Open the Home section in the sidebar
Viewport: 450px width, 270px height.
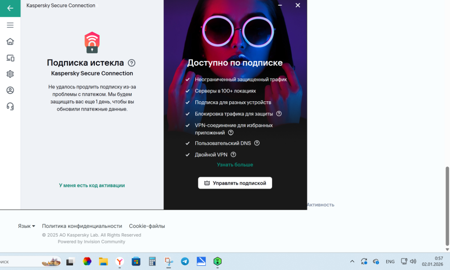(10, 42)
